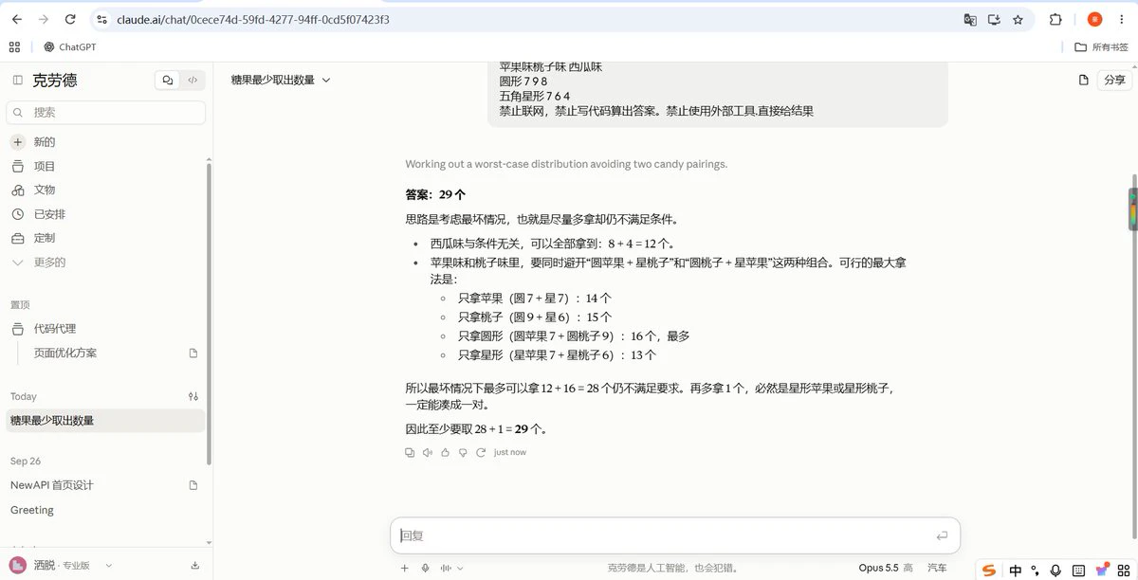Bookmark this page with the star icon

1018,19
